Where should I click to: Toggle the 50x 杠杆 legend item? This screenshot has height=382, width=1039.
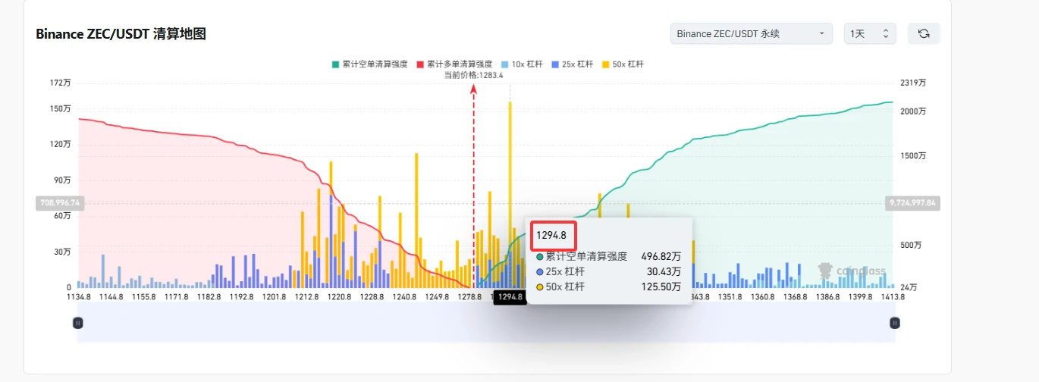point(623,64)
